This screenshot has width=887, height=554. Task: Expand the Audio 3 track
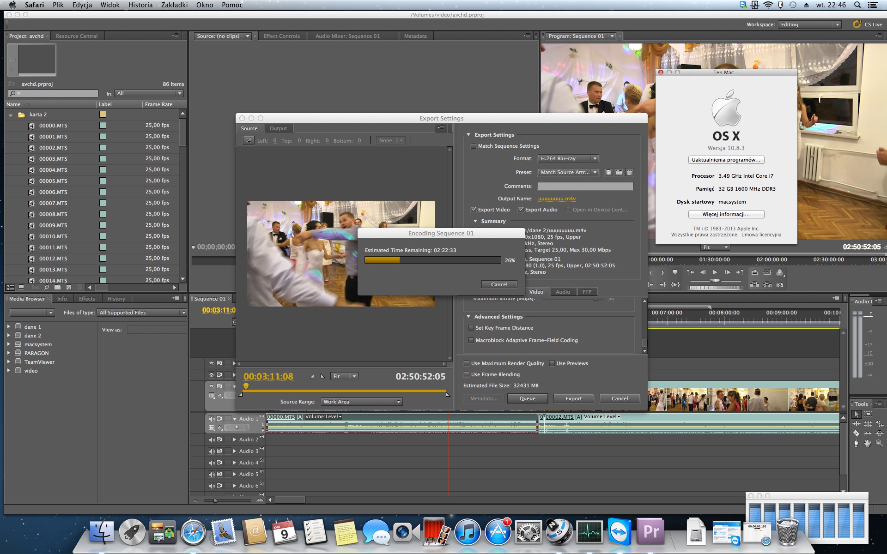coord(235,451)
